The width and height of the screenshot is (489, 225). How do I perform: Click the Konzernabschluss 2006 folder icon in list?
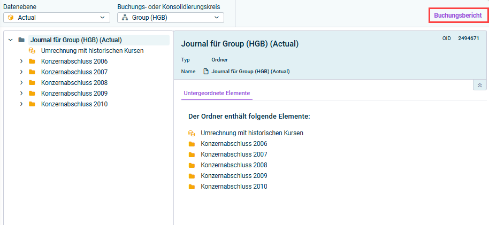pyautogui.click(x=192, y=144)
